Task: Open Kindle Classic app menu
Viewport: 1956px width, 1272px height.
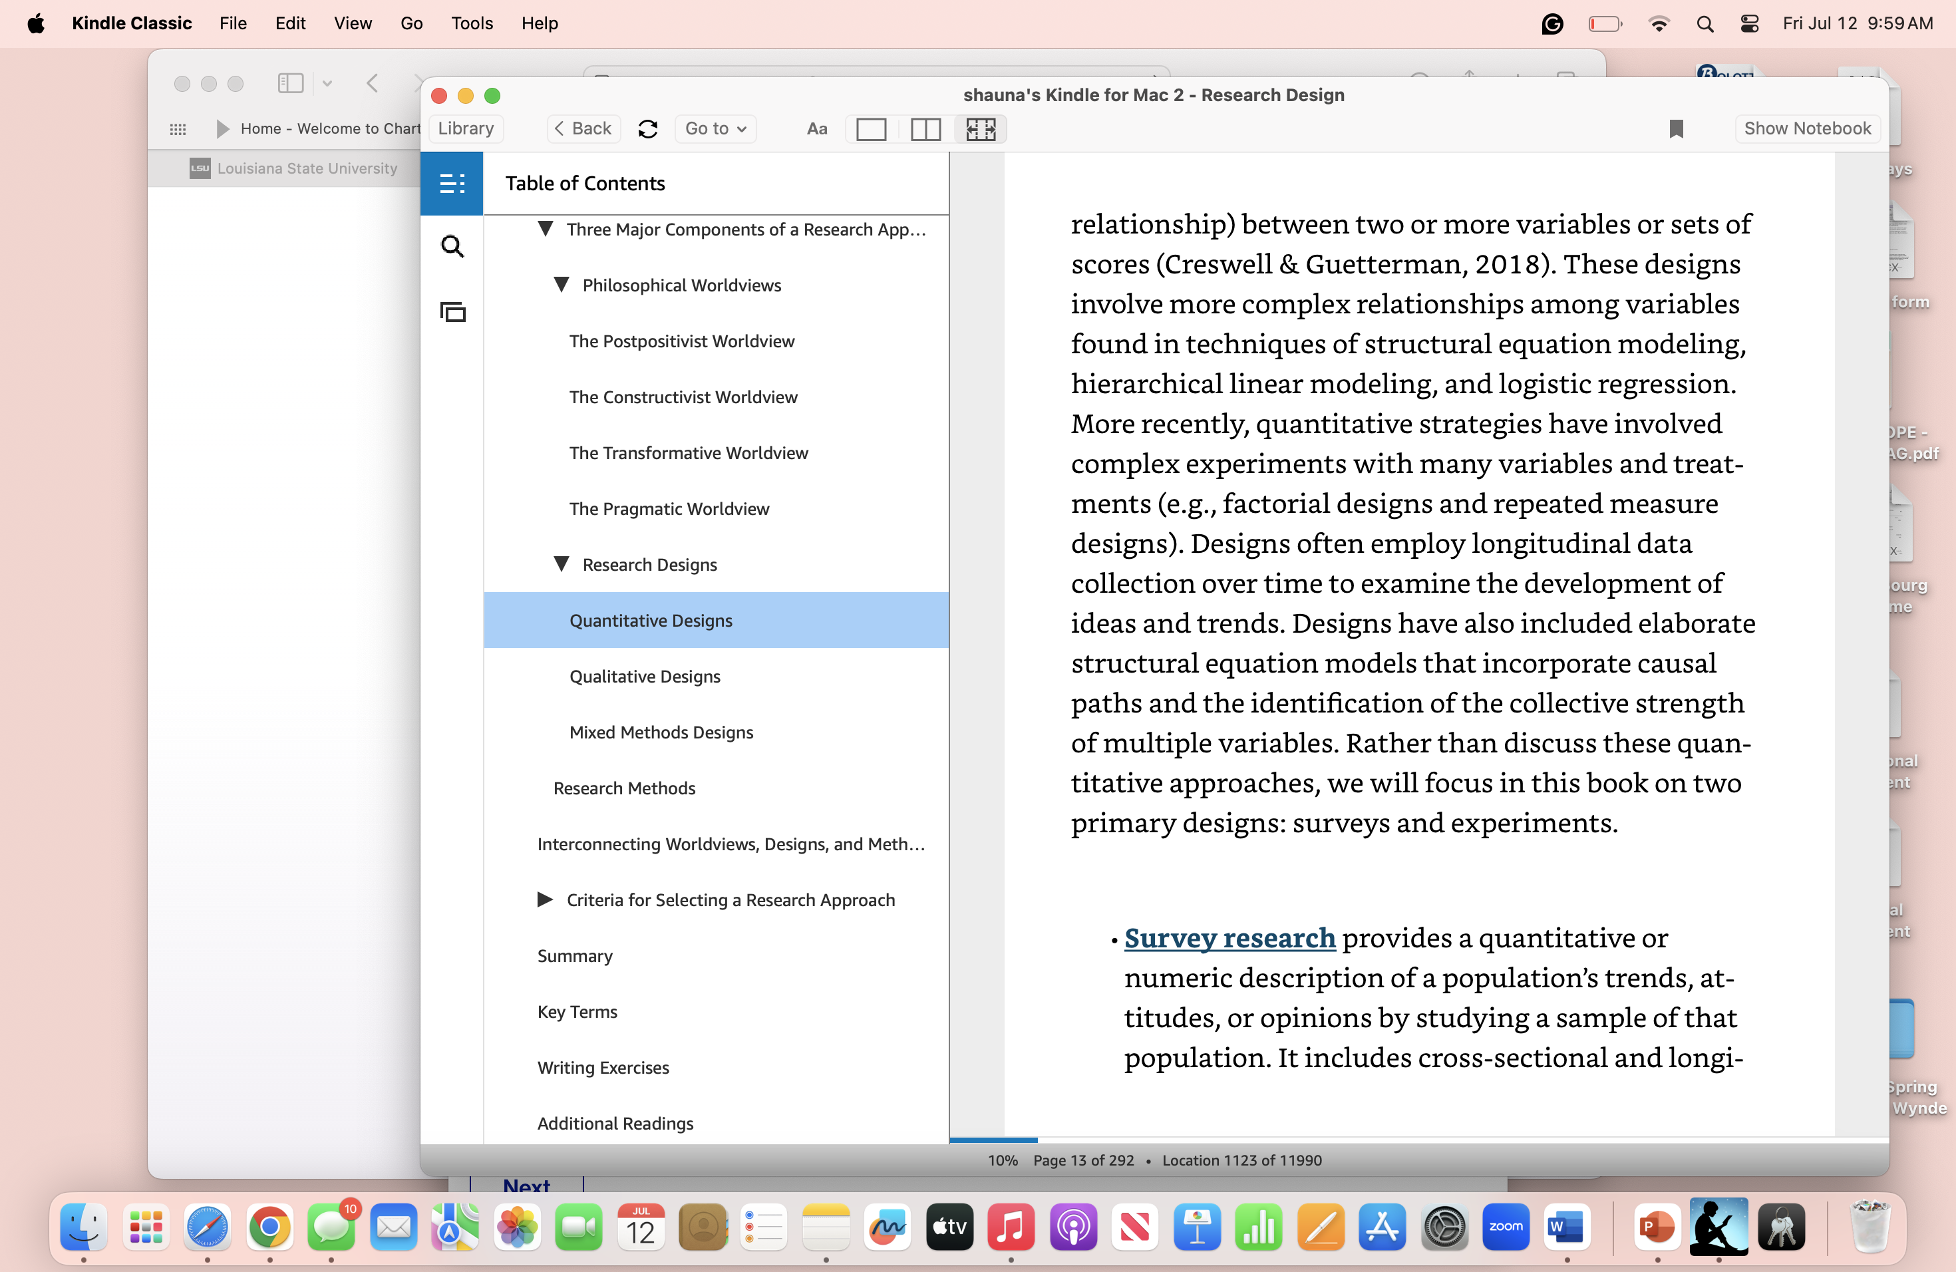Action: coord(132,23)
